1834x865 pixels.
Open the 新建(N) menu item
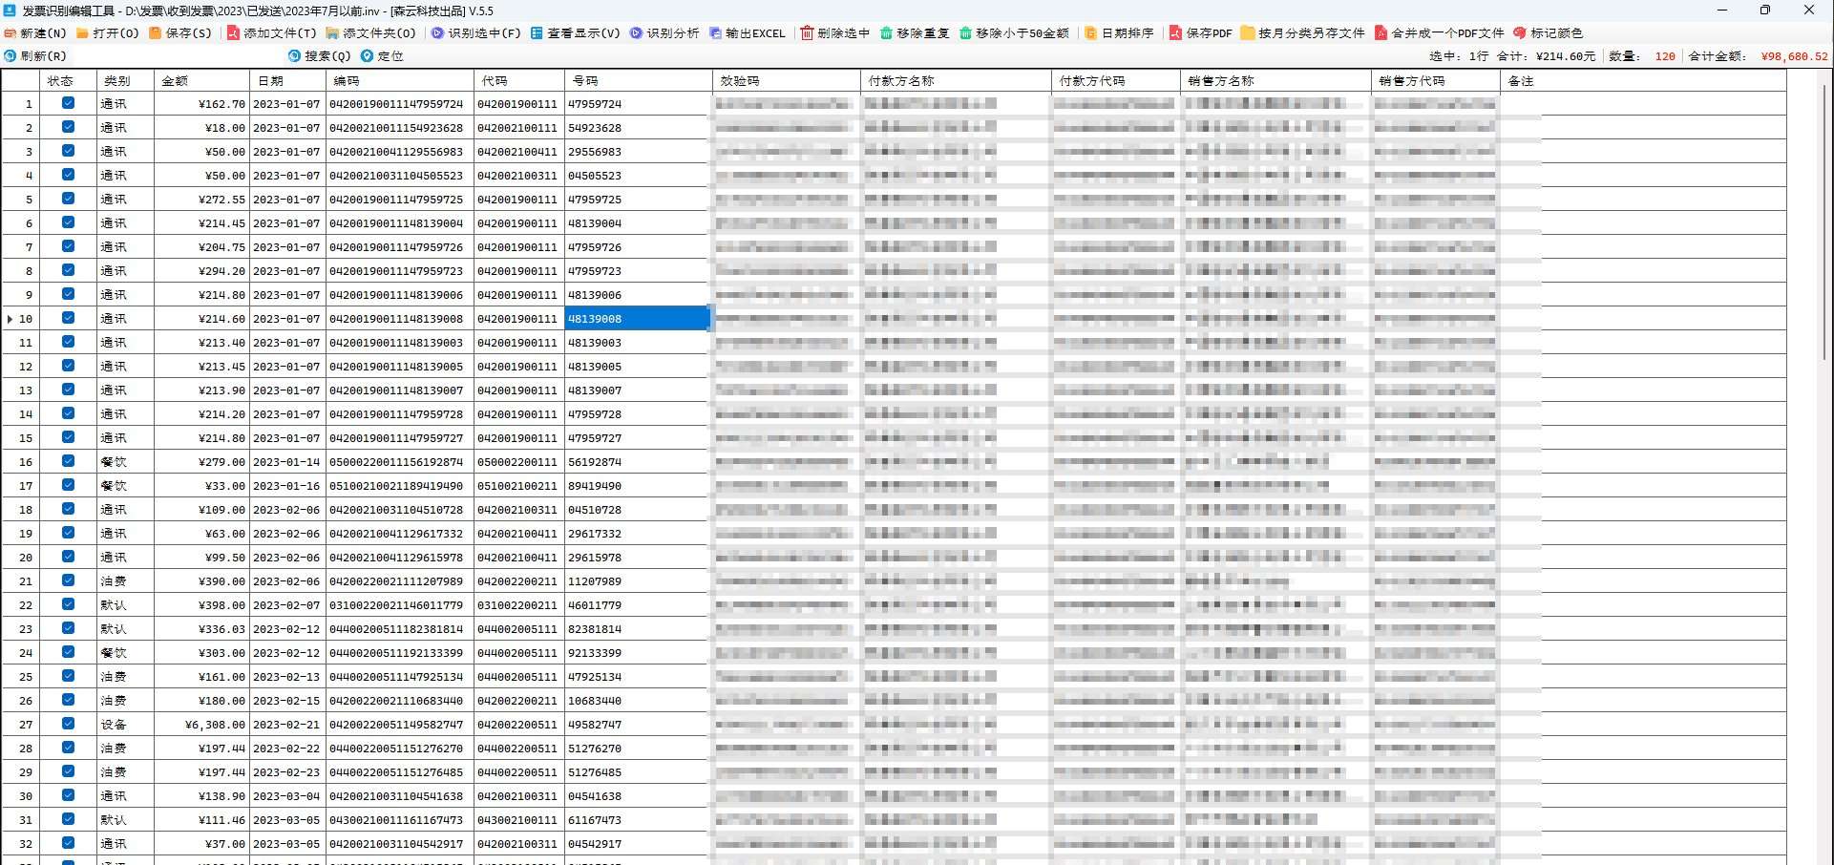[35, 33]
